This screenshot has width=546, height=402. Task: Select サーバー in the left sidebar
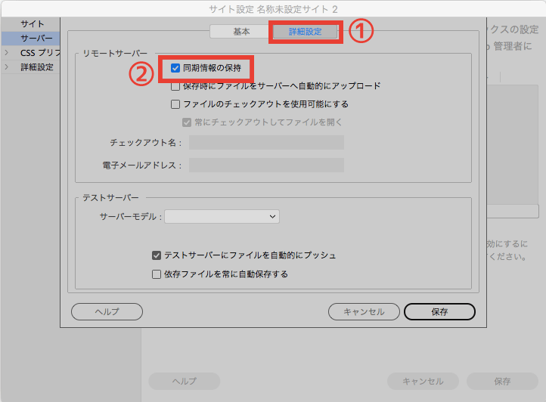[36, 39]
